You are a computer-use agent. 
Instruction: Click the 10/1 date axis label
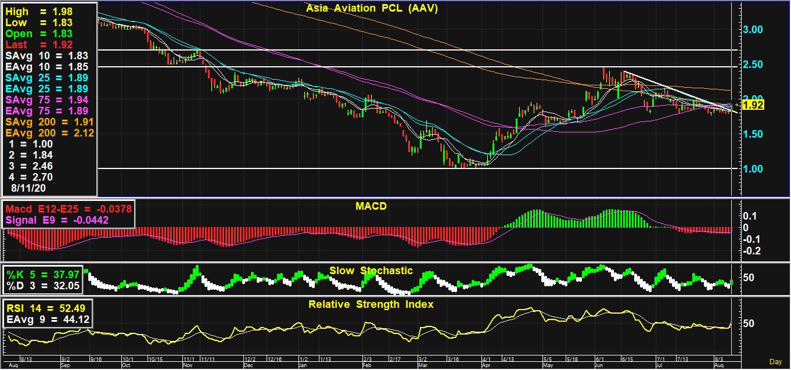tap(128, 360)
